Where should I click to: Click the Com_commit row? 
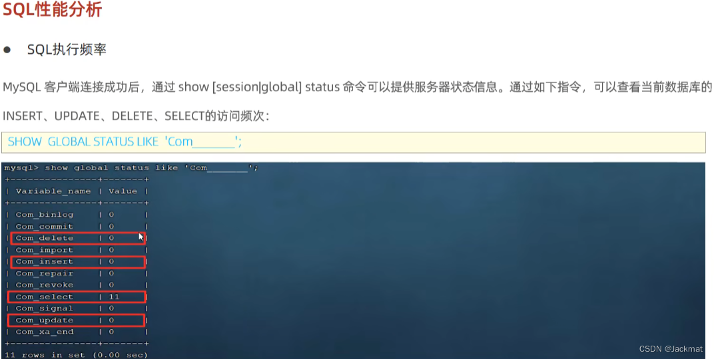click(77, 226)
